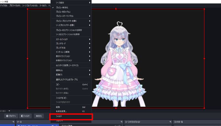221x126 pixels.
Task: Toggle プレビューをロック(L) in the menu
Action: click(x=71, y=12)
